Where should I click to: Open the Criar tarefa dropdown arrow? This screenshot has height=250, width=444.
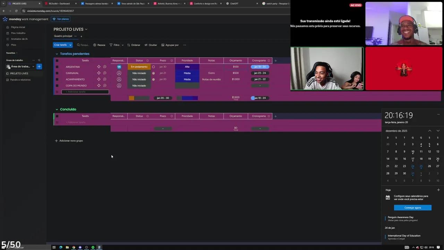click(x=70, y=45)
